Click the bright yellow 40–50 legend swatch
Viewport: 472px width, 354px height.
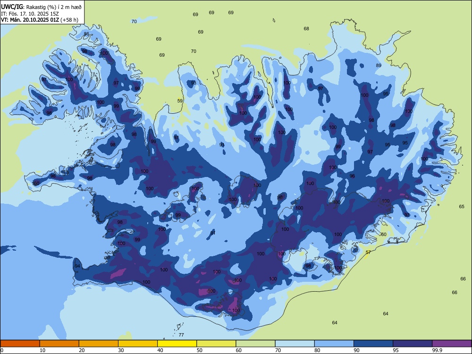pyautogui.click(x=177, y=344)
